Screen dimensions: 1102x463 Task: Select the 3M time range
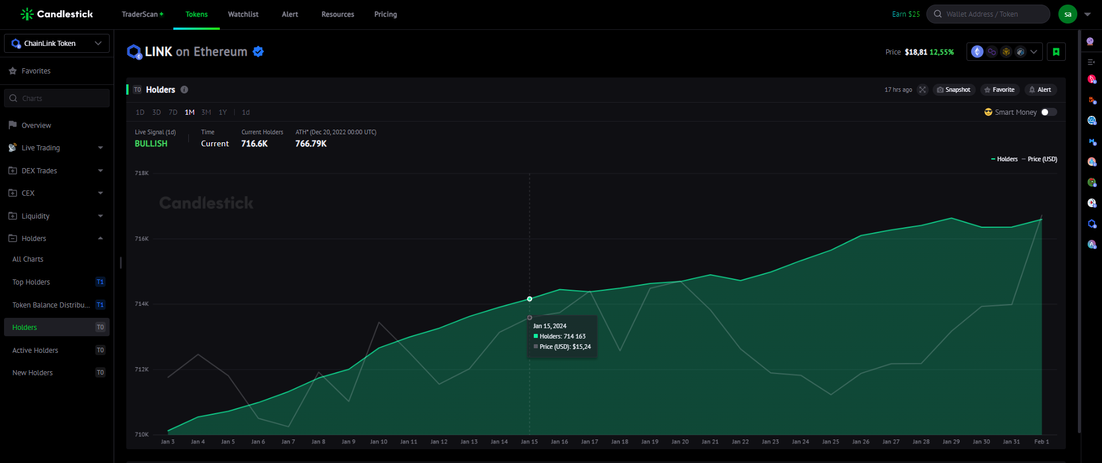(206, 112)
